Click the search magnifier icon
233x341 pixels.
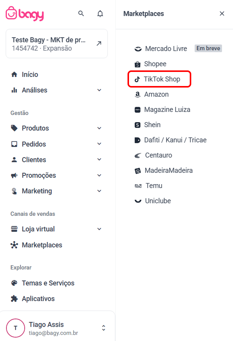tap(81, 13)
